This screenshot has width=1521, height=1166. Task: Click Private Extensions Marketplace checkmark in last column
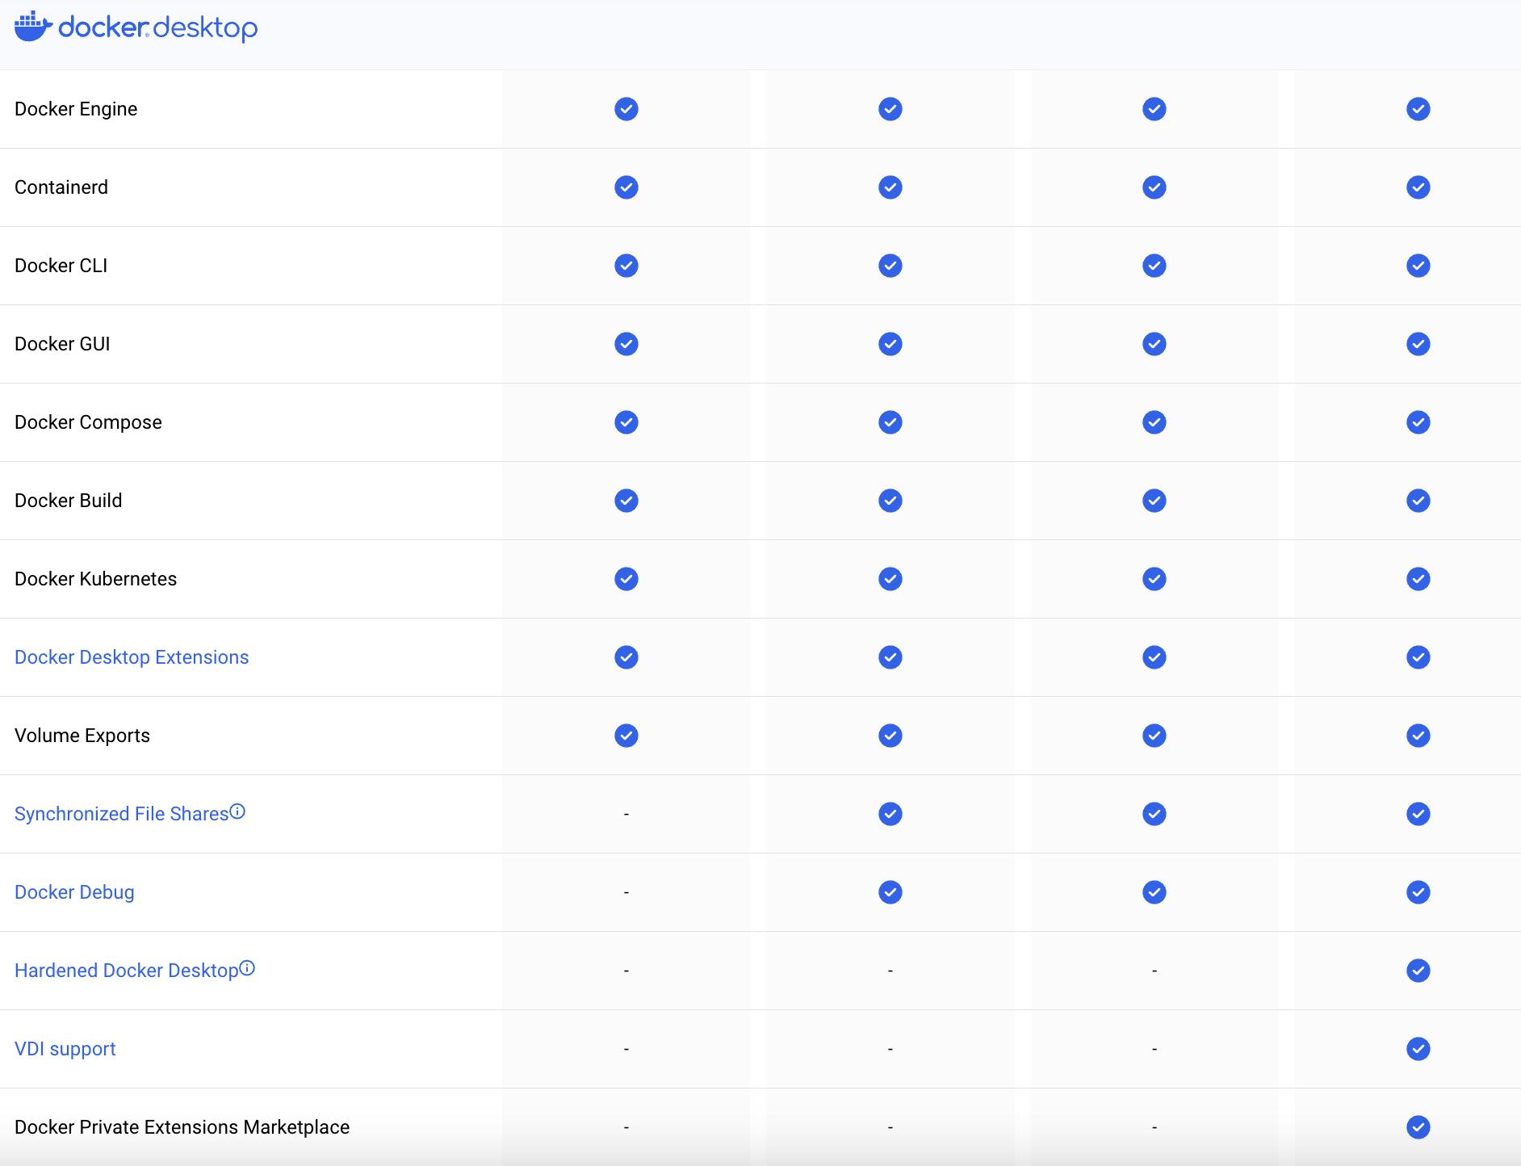1418,1127
